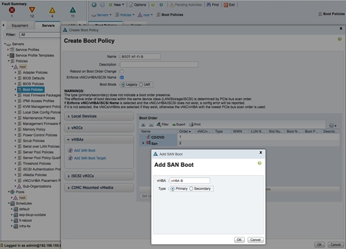Select the highlighted Boot Policies node
This screenshot has height=249, width=346.
(31, 90)
